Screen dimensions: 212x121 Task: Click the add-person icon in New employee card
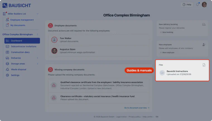tap(204, 45)
